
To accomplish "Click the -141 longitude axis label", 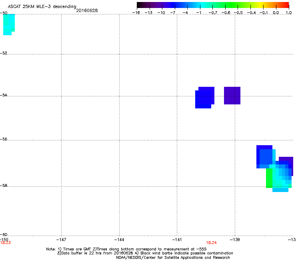I will 177,240.
